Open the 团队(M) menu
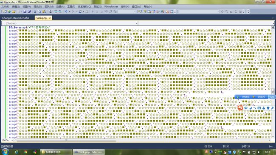 pos(49,6)
